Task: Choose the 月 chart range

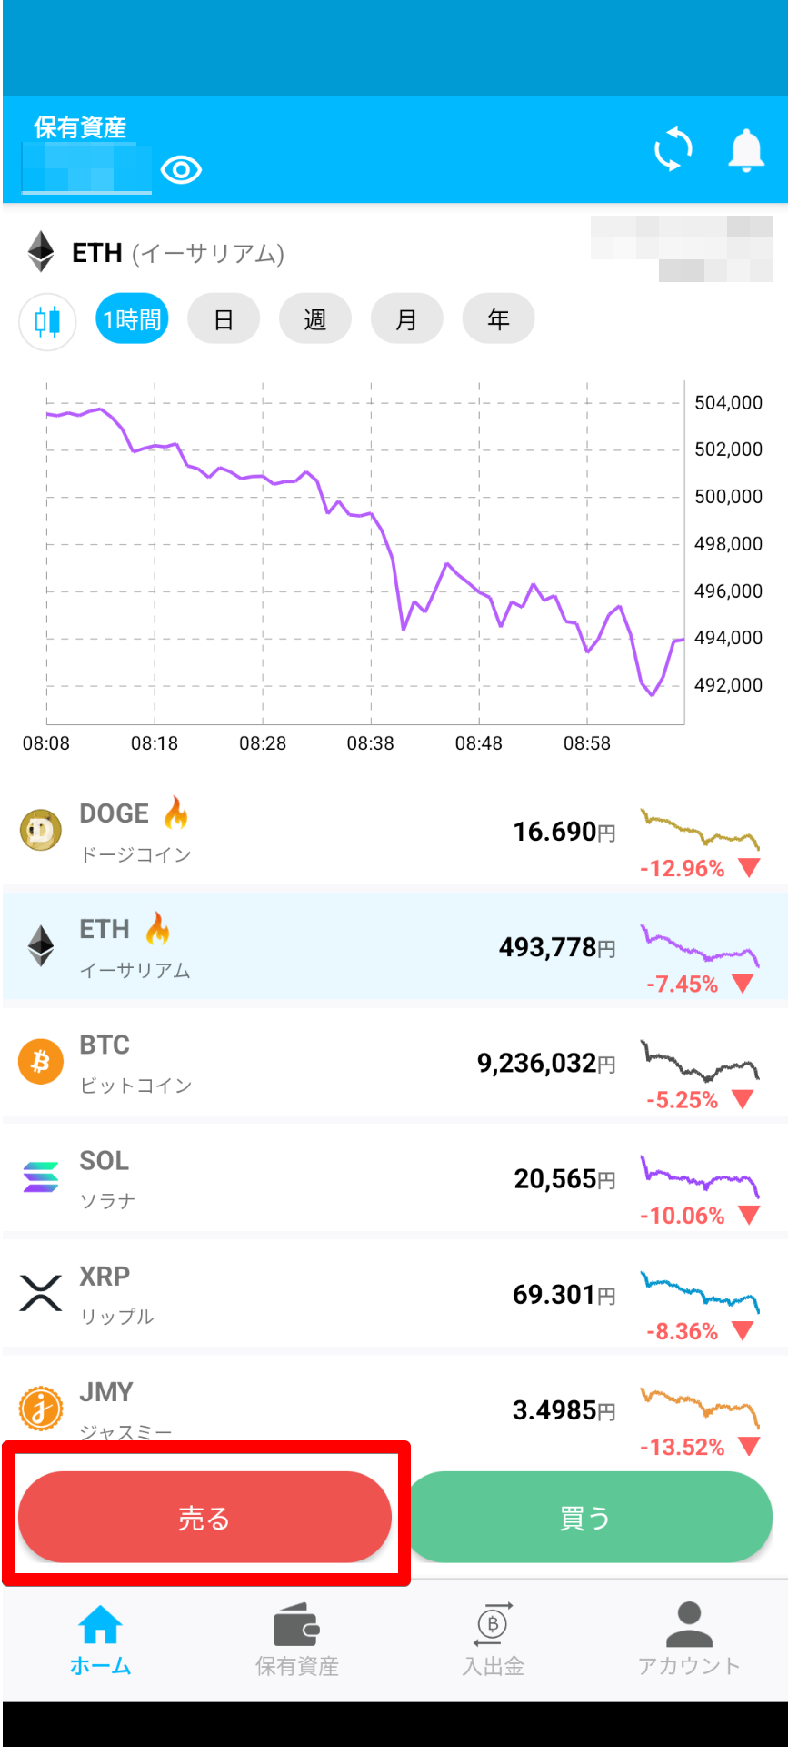Action: tap(407, 319)
